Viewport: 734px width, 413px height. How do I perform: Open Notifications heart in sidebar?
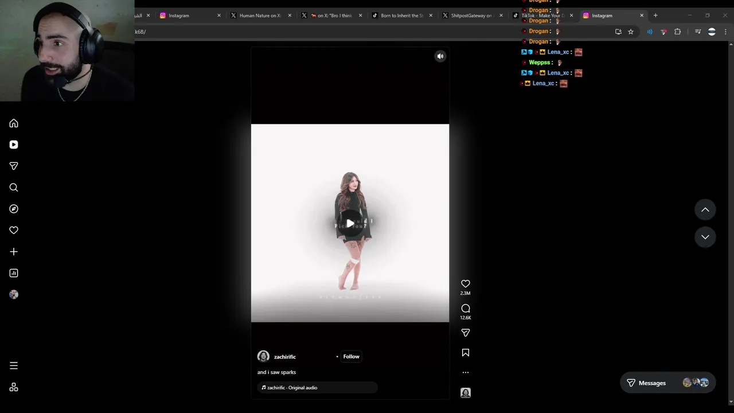[14, 230]
